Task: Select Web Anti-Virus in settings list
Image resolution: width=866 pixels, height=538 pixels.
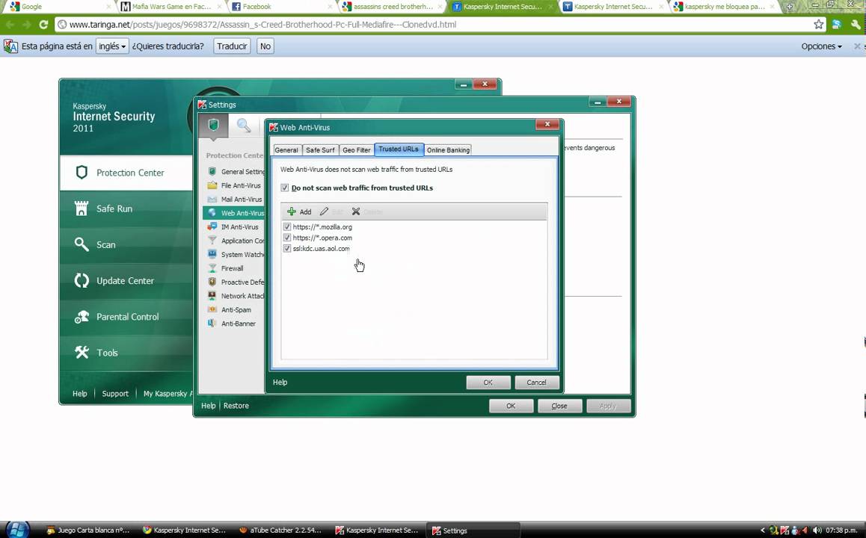Action: point(234,213)
